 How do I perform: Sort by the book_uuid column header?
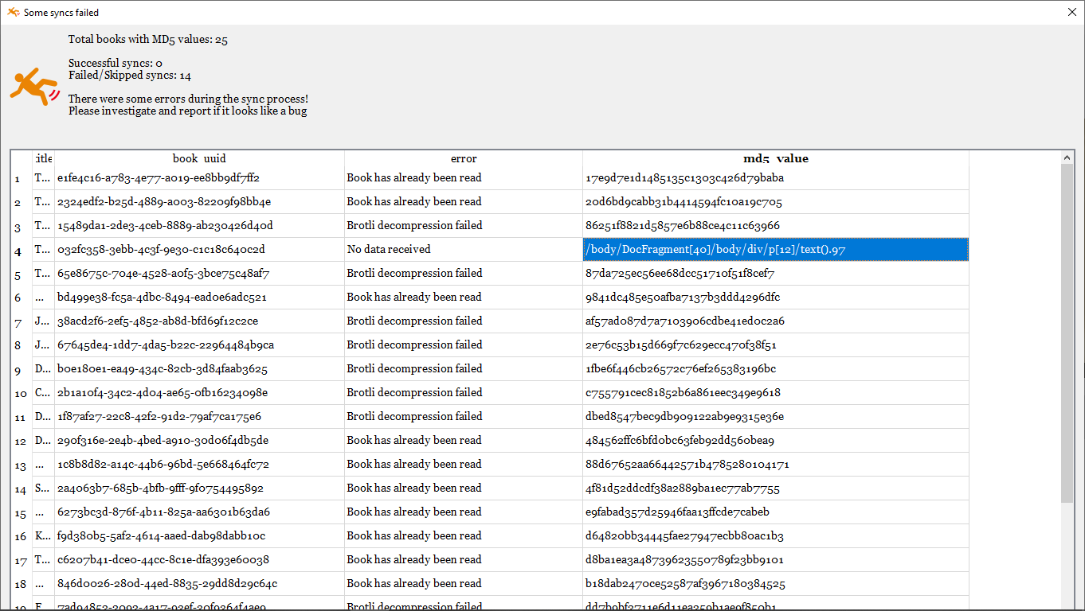pos(199,158)
